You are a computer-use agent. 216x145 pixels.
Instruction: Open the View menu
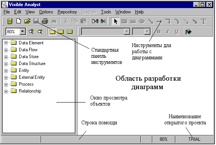(x=30, y=12)
